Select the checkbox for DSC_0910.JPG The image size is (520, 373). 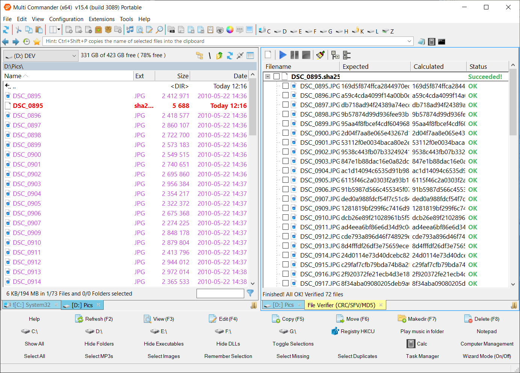click(x=286, y=218)
